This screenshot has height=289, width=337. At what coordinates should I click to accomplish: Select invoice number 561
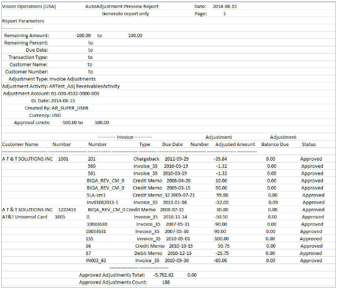92,173
